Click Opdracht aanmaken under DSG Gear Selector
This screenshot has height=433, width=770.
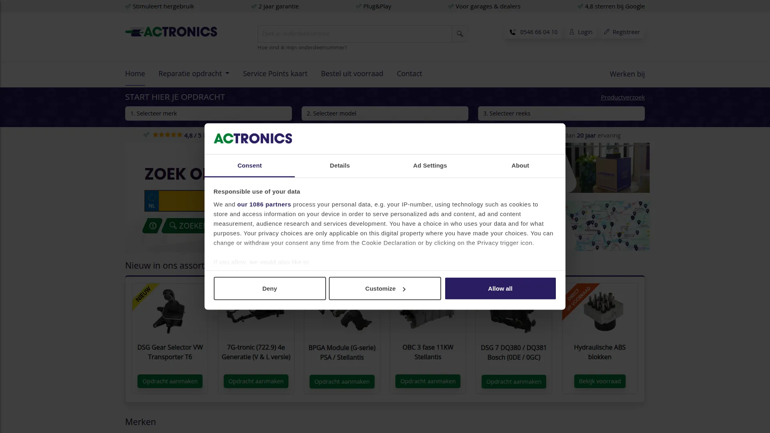170,381
